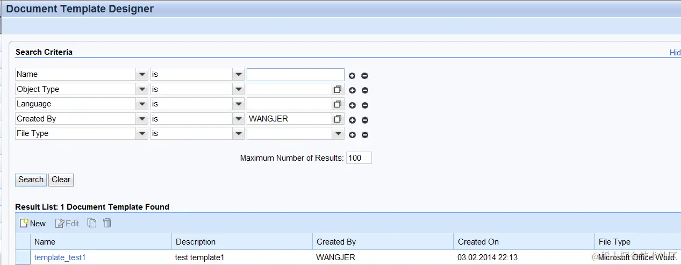Screen dimensions: 681x265
Task: Click the Maximum Number of Results field
Action: click(359, 158)
